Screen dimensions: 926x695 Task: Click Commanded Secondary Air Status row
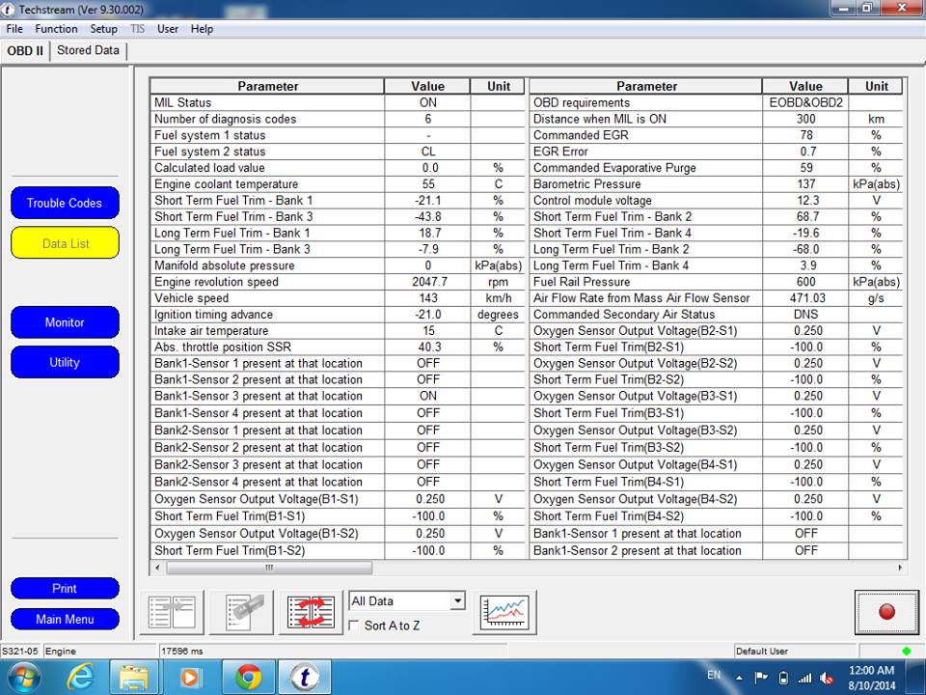(717, 315)
